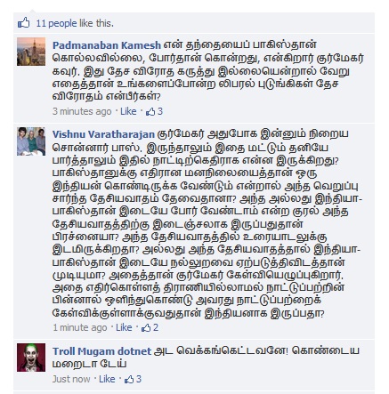Like Troll Mugam dotnet's comment
This screenshot has height=394, width=389.
107,379
